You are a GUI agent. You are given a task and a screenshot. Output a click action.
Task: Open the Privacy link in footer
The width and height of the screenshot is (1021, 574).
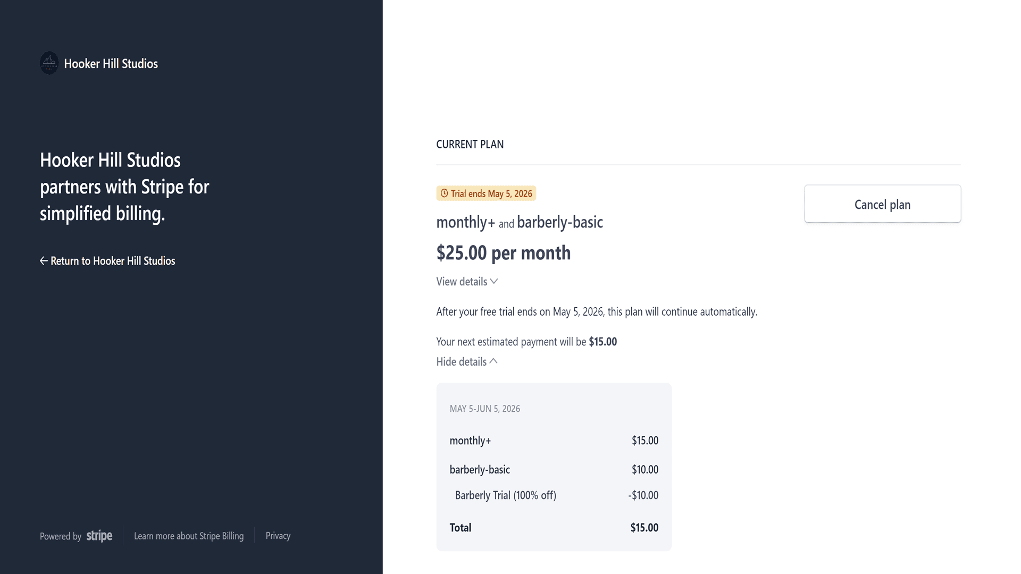tap(278, 536)
